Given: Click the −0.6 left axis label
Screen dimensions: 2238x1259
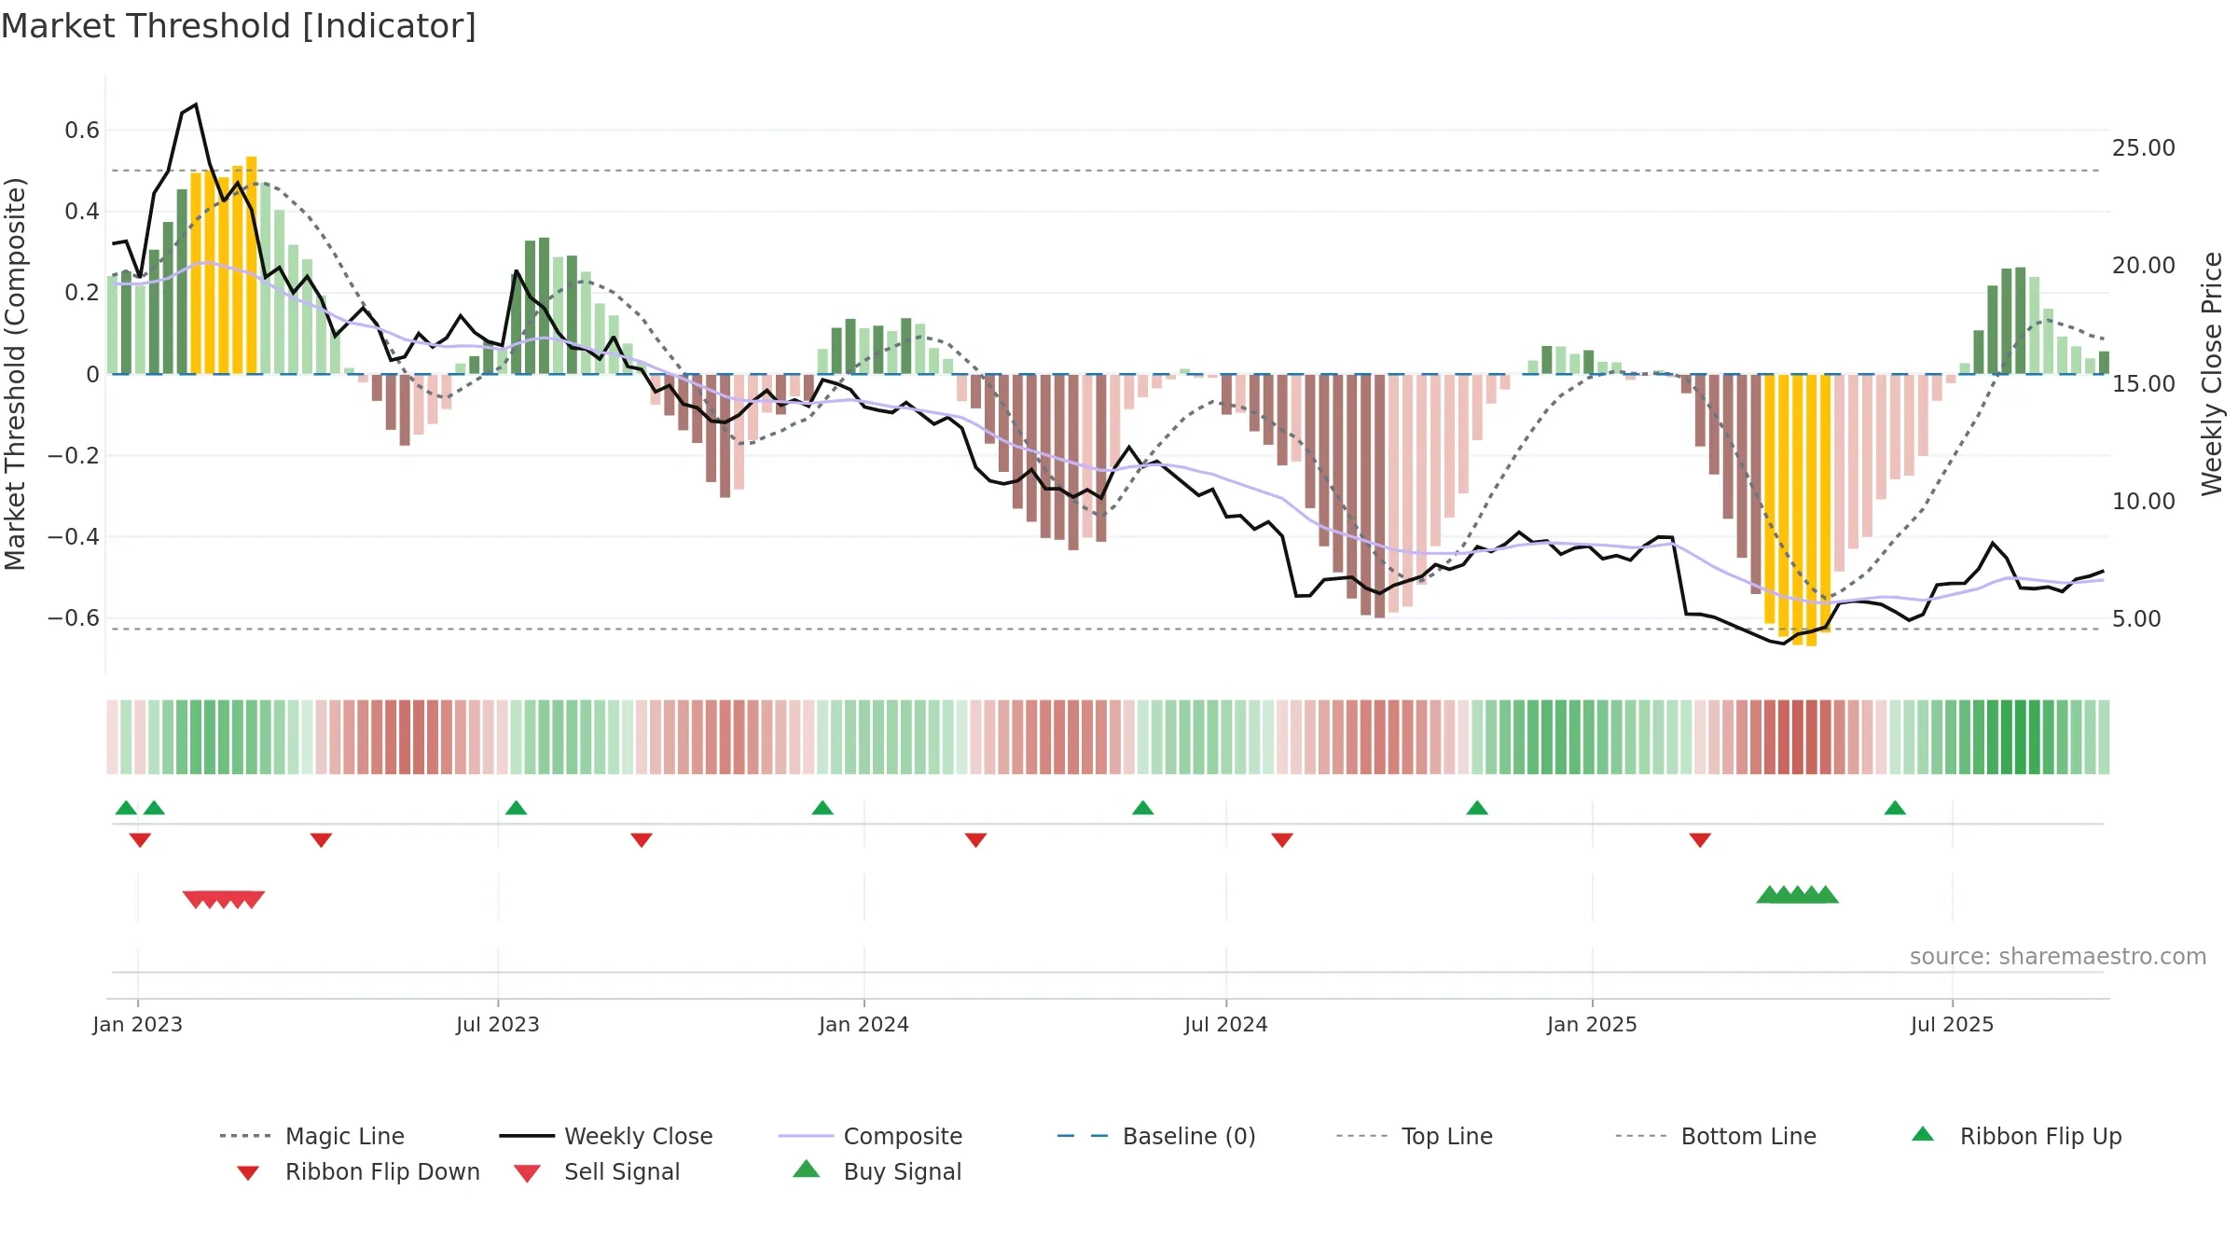Looking at the screenshot, I should click(x=74, y=618).
